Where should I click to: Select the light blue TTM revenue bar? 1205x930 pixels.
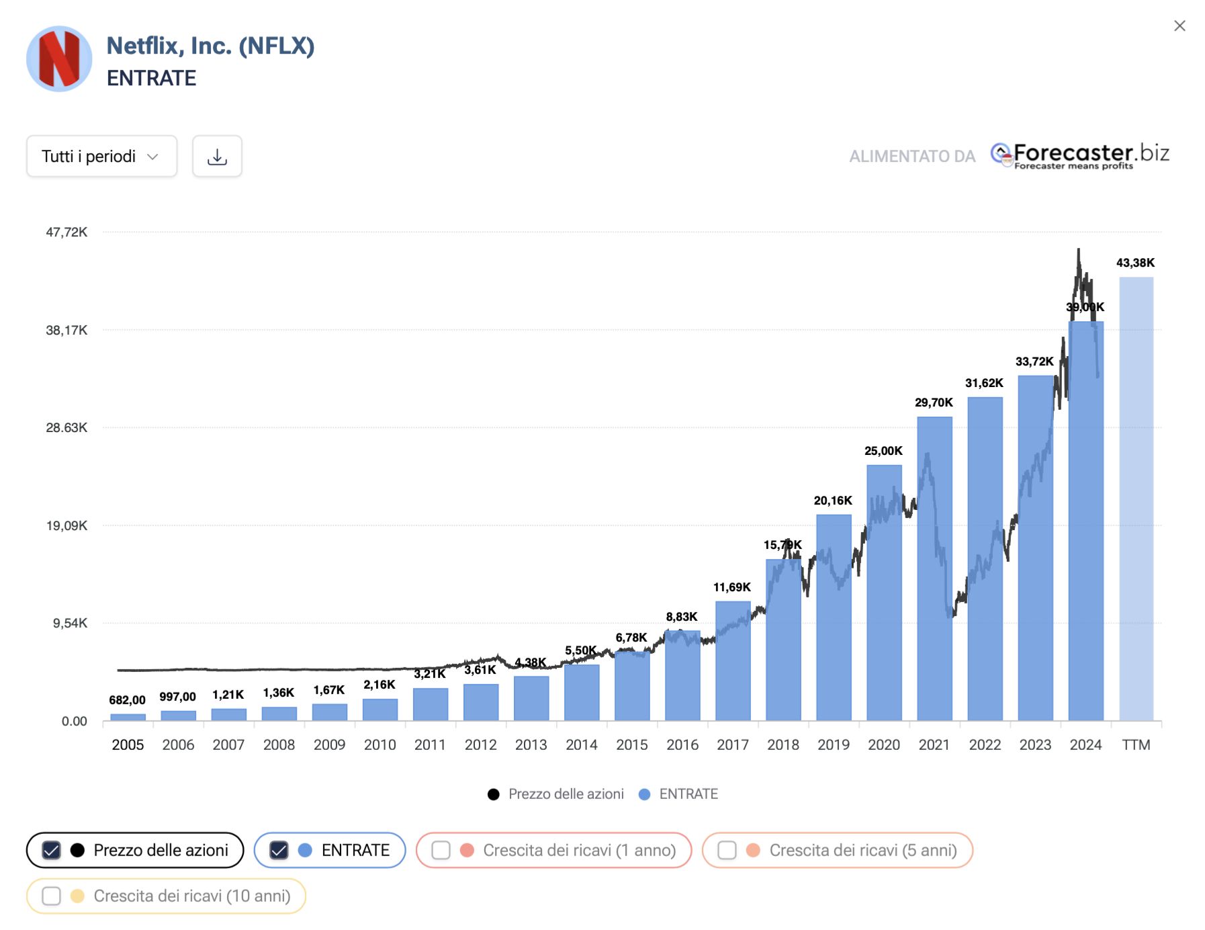(x=1136, y=497)
